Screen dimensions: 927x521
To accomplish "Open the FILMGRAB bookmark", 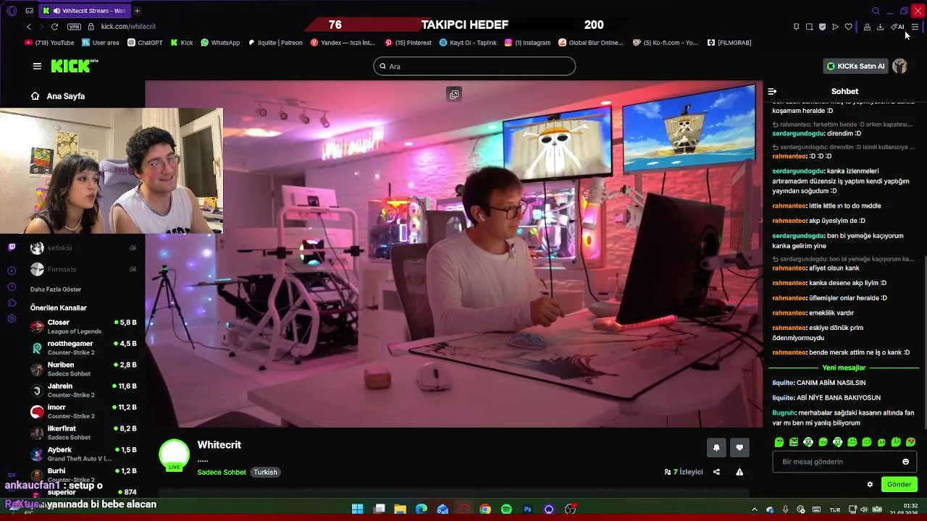I will coord(729,43).
